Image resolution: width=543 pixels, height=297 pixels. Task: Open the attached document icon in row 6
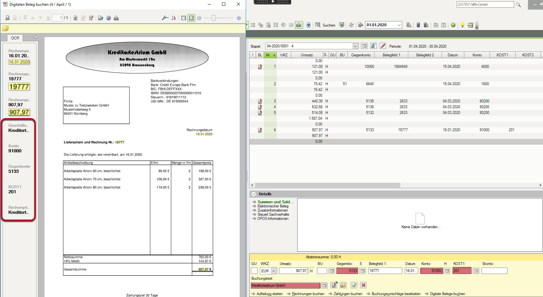pos(260,130)
